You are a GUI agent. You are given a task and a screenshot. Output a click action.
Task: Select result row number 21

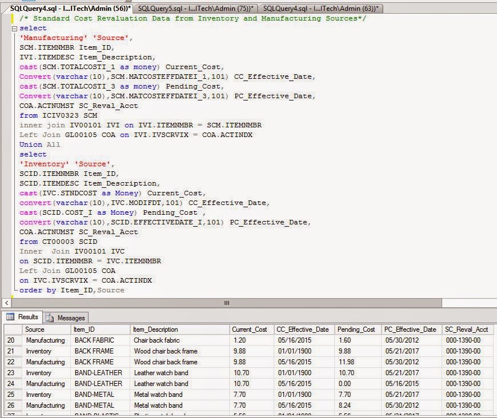[x=13, y=351]
